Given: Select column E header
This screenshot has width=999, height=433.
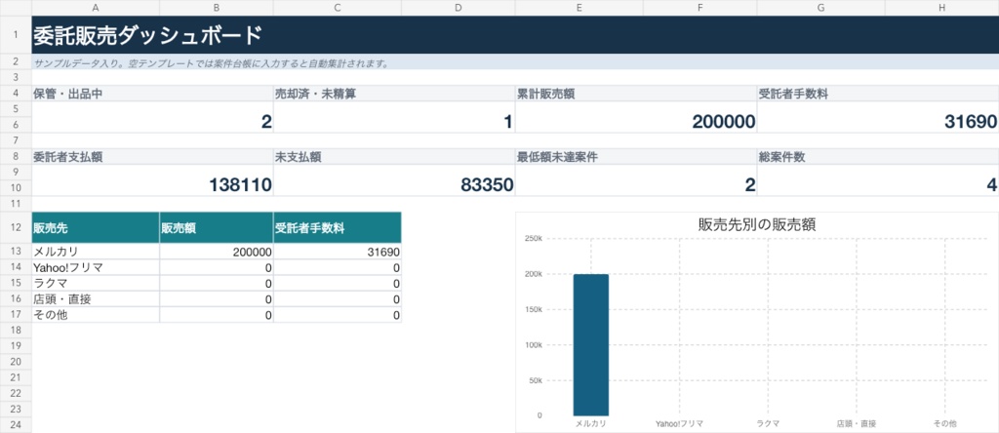Looking at the screenshot, I should [x=579, y=8].
